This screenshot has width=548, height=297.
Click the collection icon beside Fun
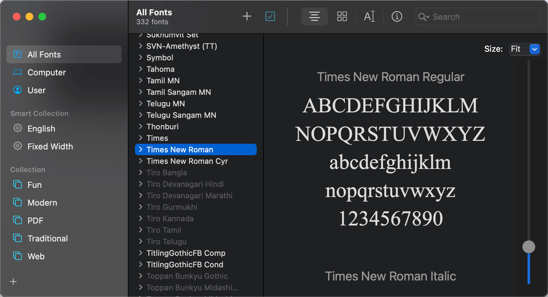point(18,184)
